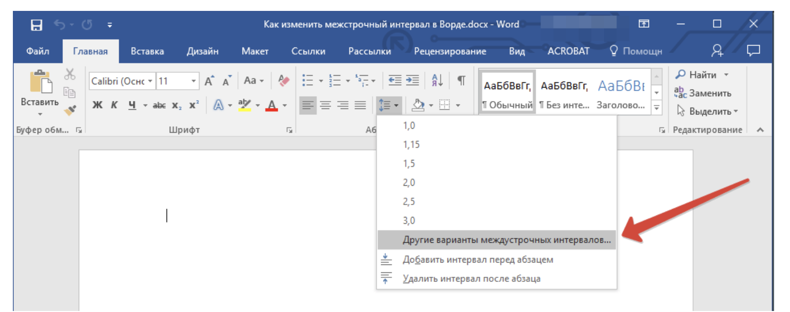Click the Grow Font size icon
The height and width of the screenshot is (312, 790).
(x=209, y=81)
